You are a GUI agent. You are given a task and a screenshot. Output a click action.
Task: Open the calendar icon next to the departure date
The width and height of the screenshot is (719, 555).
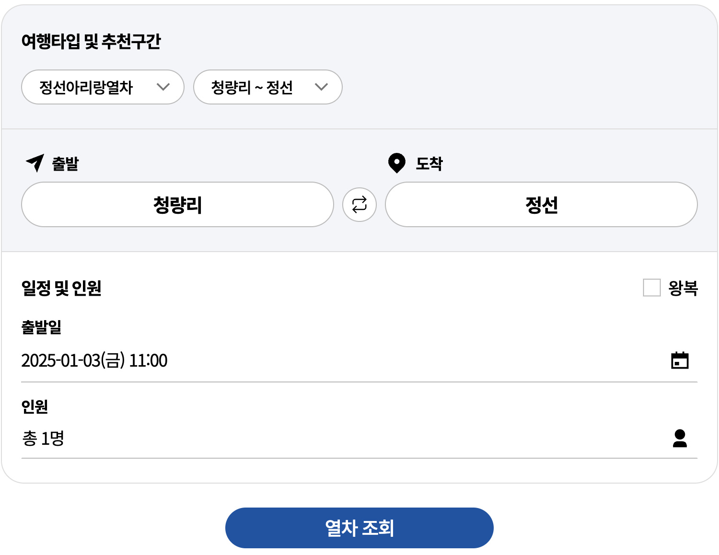[x=679, y=360]
